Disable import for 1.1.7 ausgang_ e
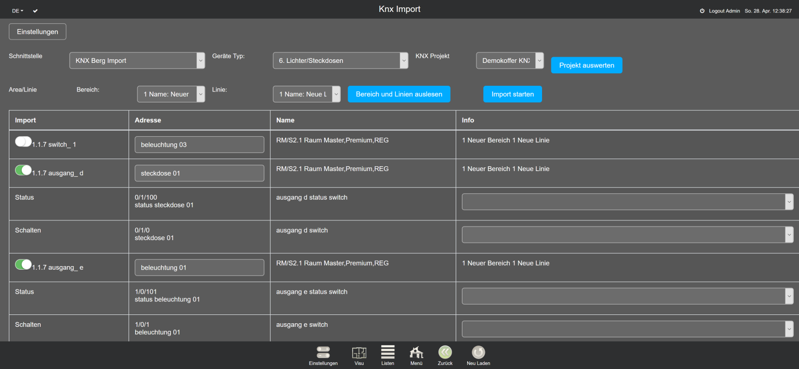This screenshot has width=799, height=369. point(23,264)
